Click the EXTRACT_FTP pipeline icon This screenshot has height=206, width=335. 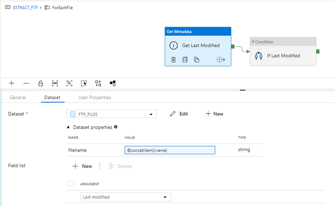[x=8, y=8]
